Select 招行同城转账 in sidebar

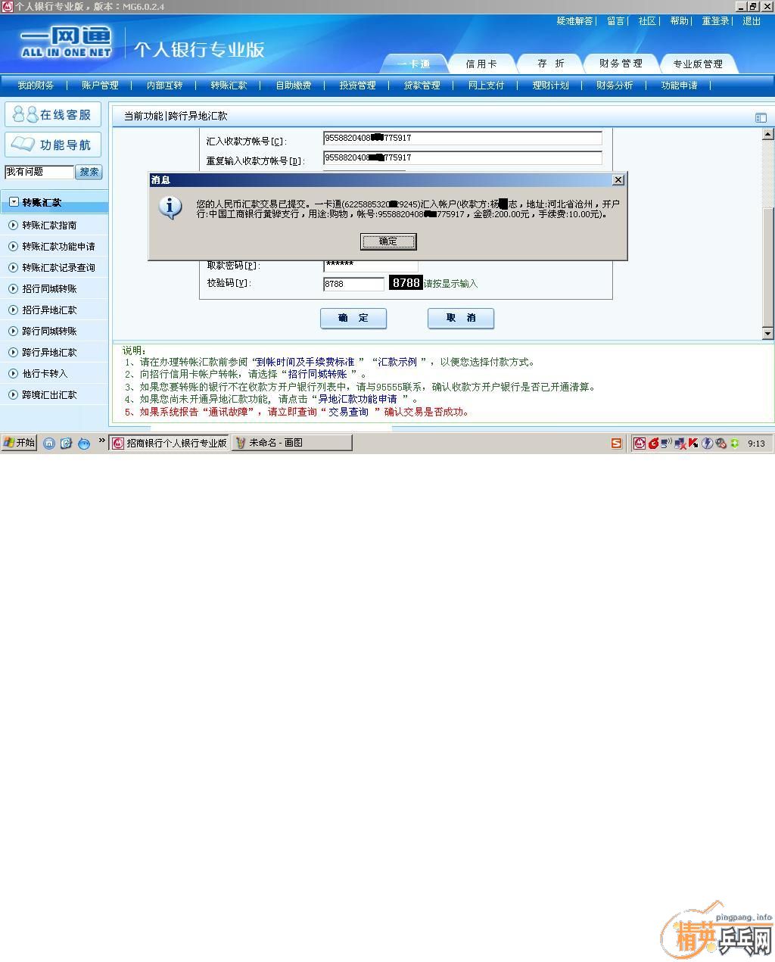point(49,288)
